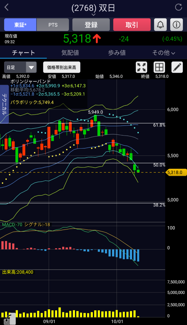This screenshot has width=187, height=325.
Task: Tap the 出来高:208,400 volume label
Action: [x=18, y=272]
